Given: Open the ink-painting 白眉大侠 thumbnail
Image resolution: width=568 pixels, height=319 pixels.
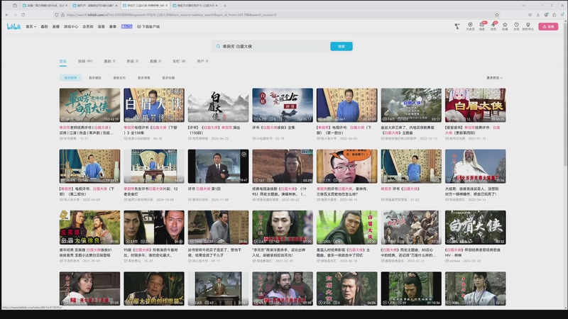Looking at the screenshot, I should pyautogui.click(x=219, y=105).
